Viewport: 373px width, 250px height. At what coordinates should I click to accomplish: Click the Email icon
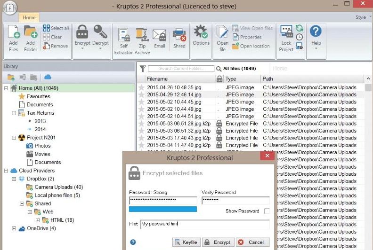point(159,35)
